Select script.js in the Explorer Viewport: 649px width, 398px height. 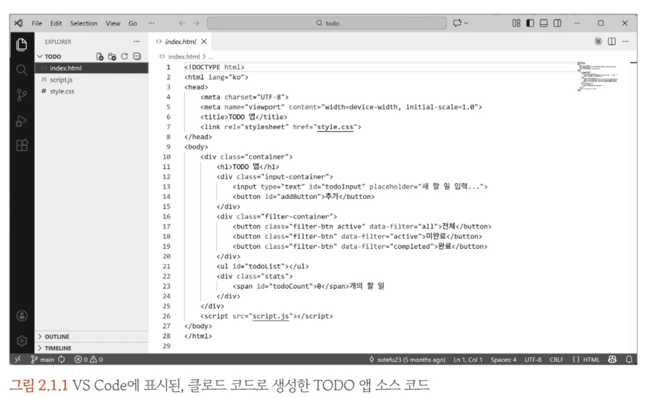[60, 78]
